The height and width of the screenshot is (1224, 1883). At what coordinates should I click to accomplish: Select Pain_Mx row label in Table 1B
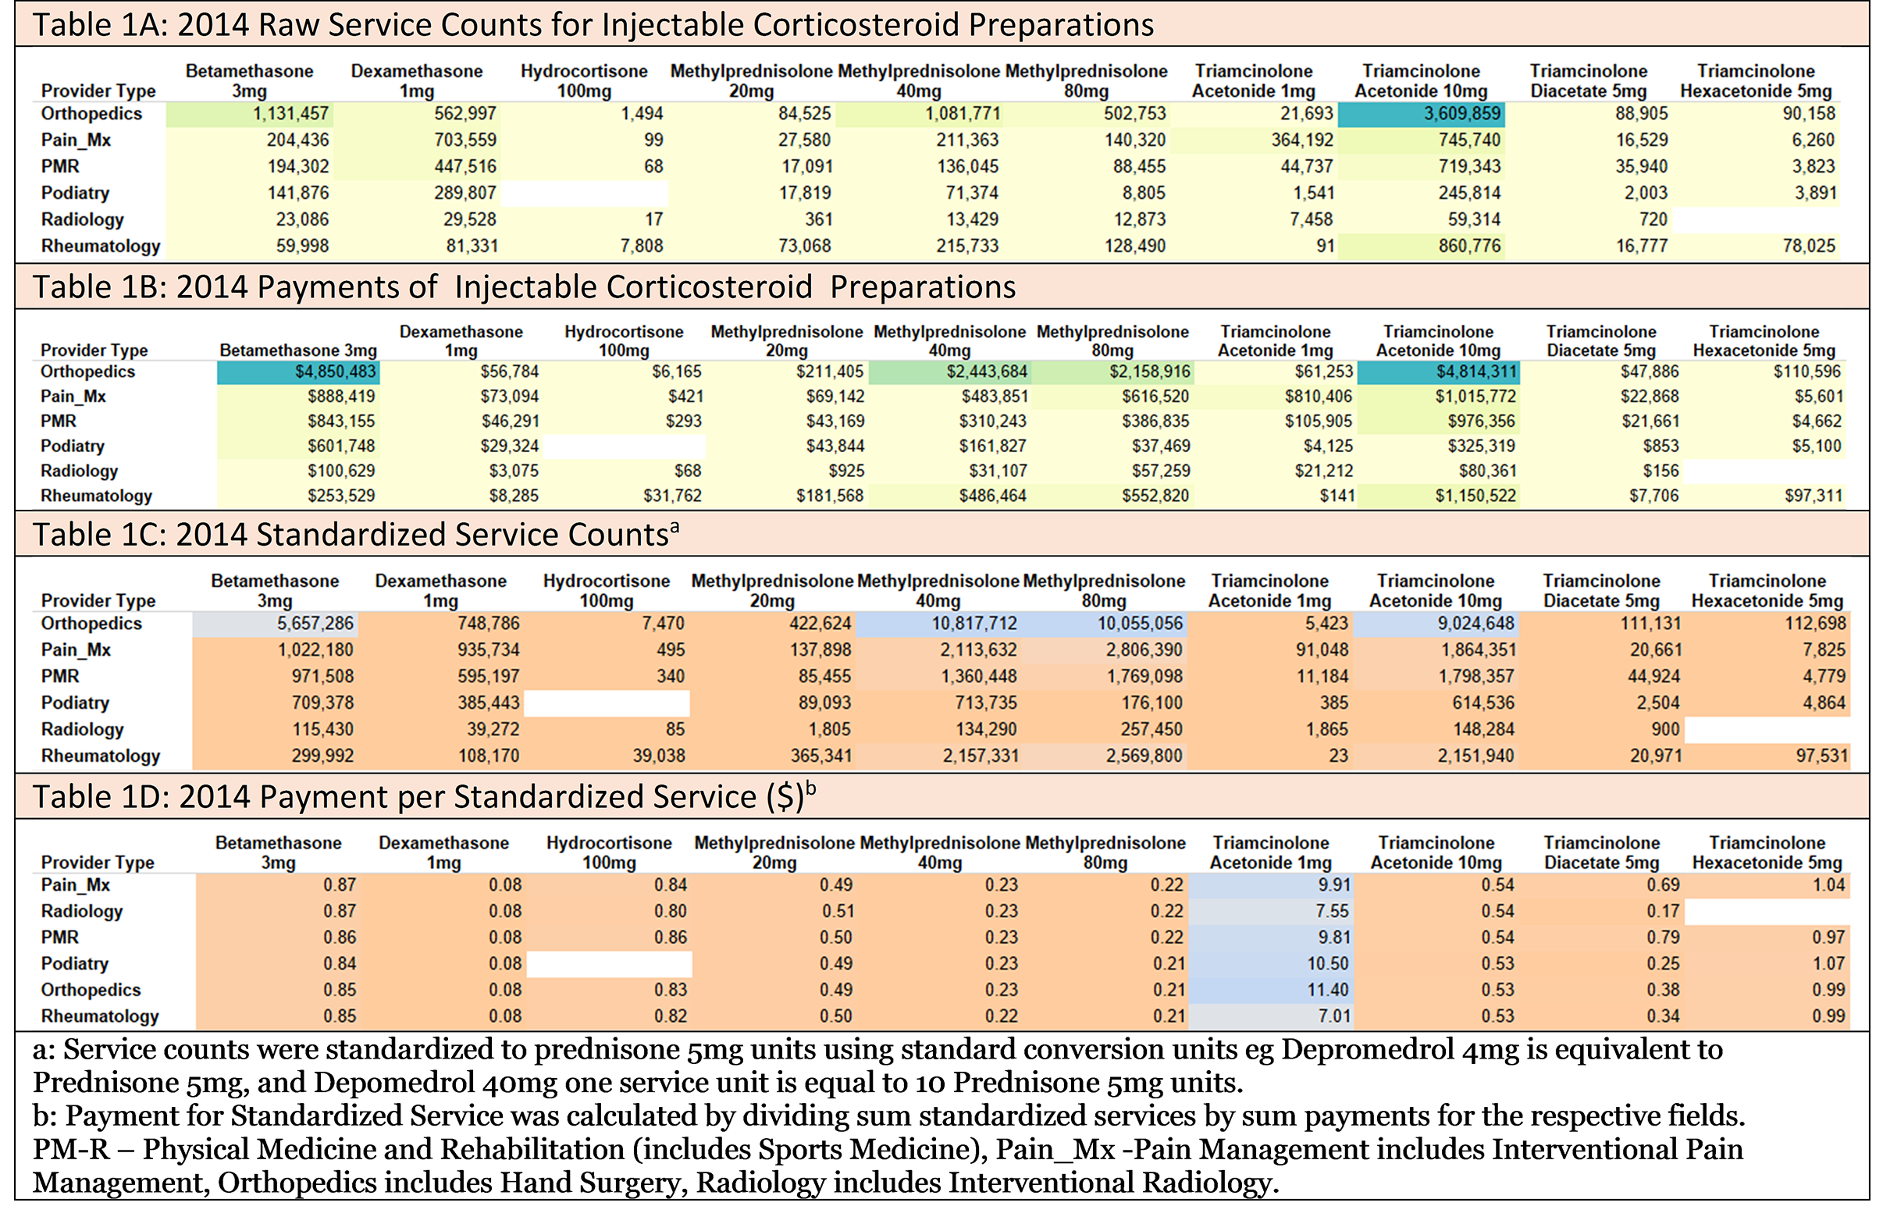(x=73, y=397)
